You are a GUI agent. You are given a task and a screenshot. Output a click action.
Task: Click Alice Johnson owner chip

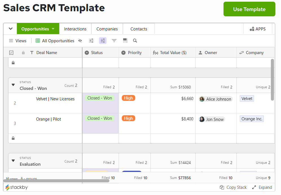[216, 99]
